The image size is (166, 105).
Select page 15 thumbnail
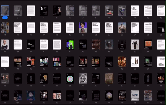(x=18, y=28)
